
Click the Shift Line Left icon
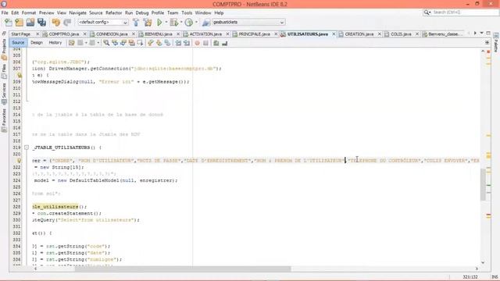pos(178,43)
